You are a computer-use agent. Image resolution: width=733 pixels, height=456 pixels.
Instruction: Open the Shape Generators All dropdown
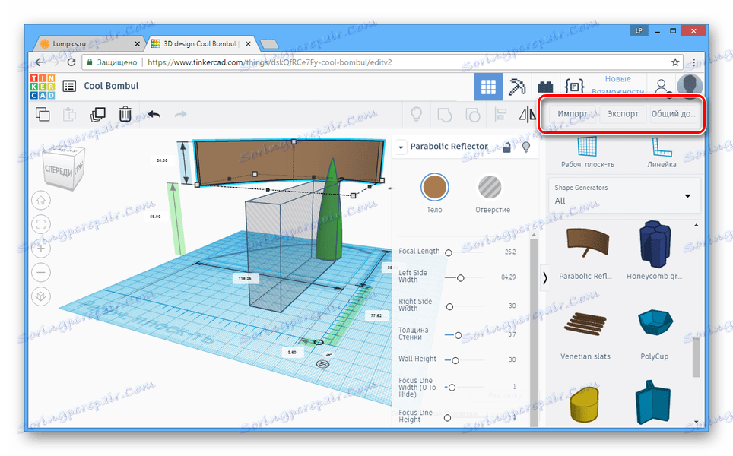[x=624, y=195]
